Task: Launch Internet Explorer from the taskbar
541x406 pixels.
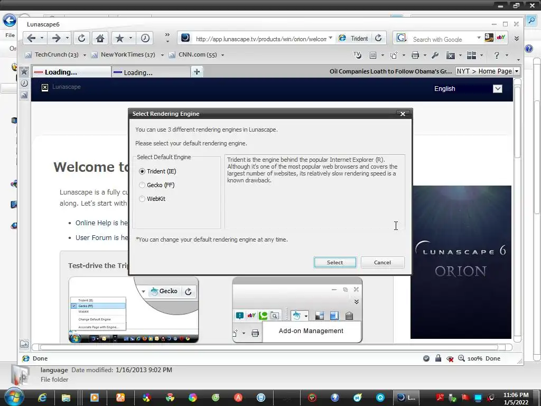Action: coord(42,398)
